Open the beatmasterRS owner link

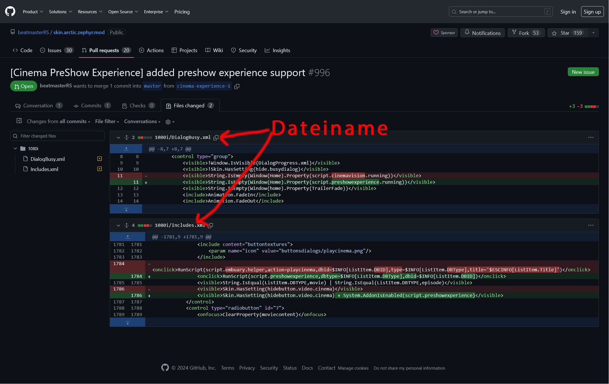pyautogui.click(x=33, y=32)
